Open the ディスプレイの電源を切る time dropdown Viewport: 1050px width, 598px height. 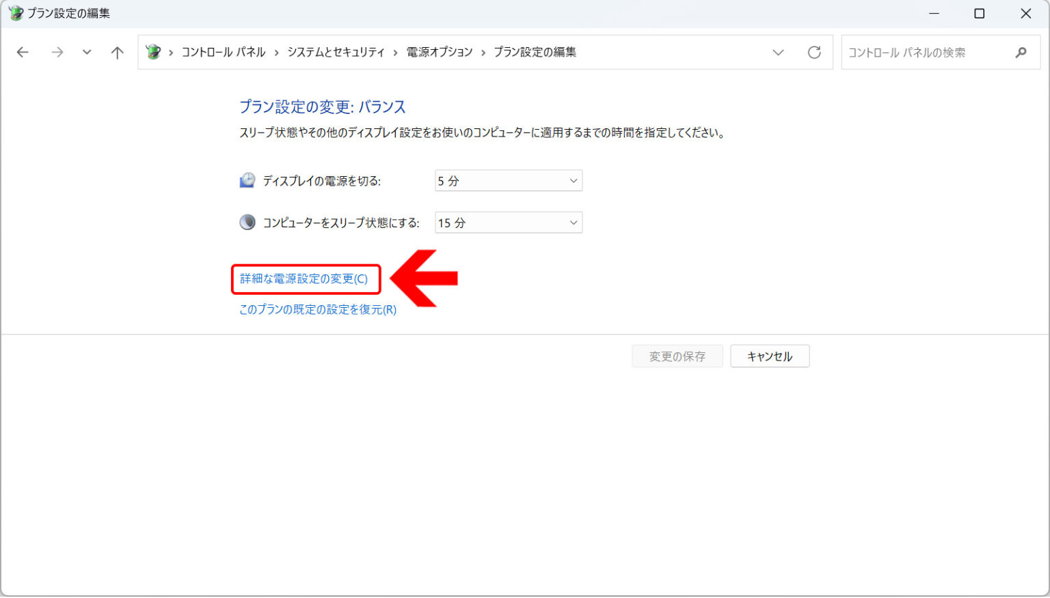509,181
